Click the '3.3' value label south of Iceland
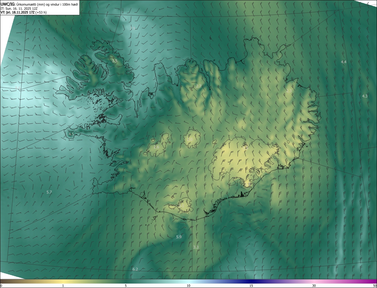377x288 pixels. coord(196,247)
